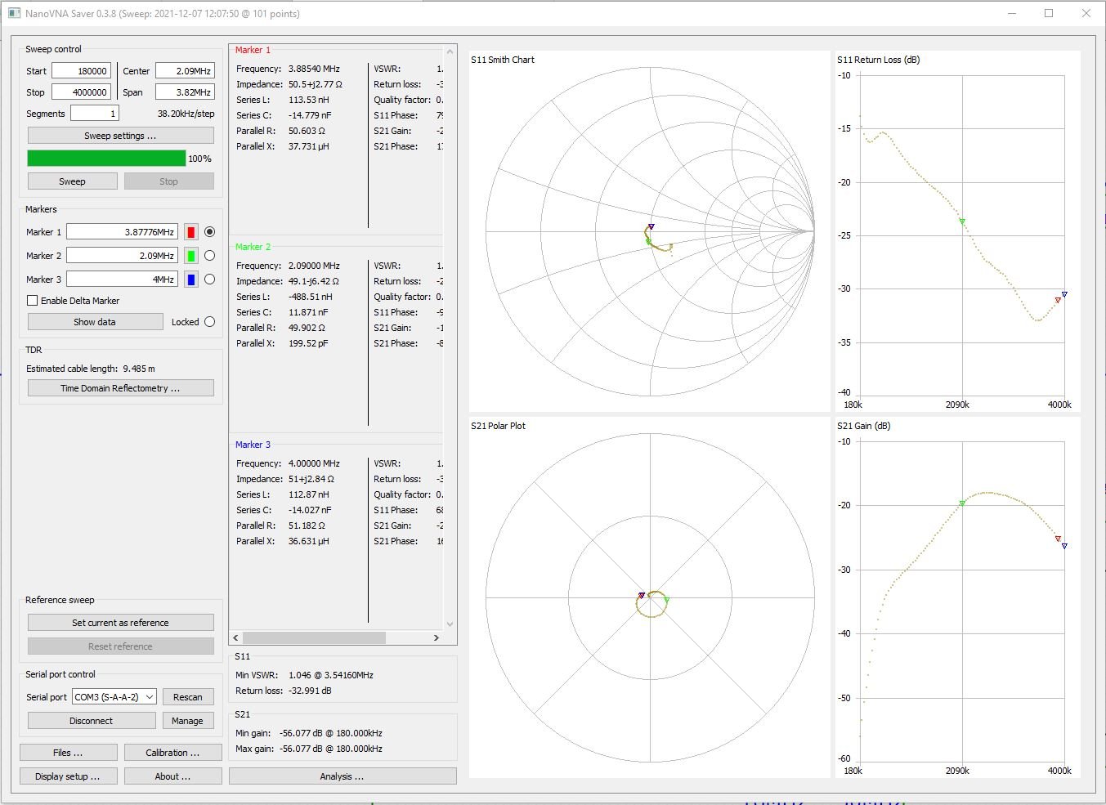Click the greyed Stop sweep button
The height and width of the screenshot is (805, 1106).
[x=168, y=181]
